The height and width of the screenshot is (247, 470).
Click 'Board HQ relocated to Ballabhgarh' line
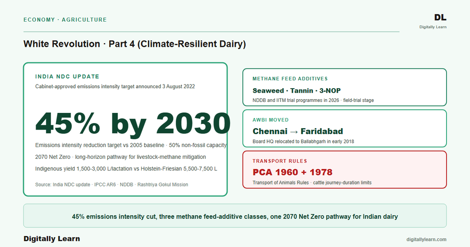tap(303, 141)
